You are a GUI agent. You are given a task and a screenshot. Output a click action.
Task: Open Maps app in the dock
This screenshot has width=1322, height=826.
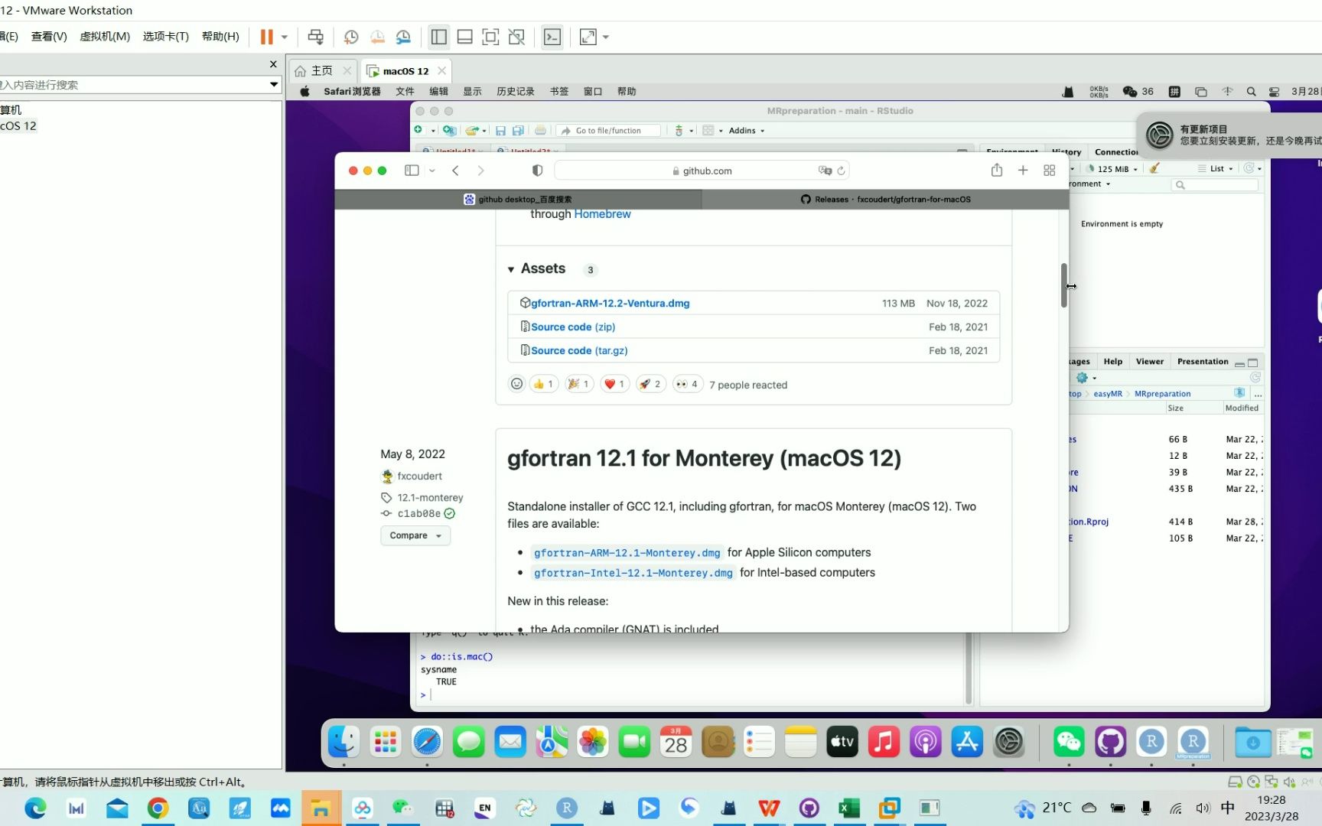click(552, 742)
